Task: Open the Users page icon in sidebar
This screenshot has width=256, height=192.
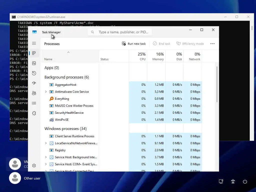Action: 34,93
